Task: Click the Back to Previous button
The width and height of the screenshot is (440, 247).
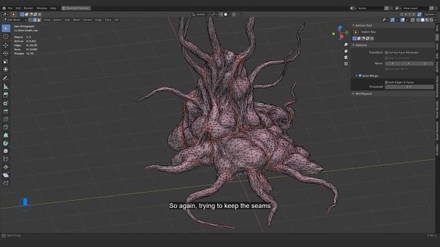Action: coord(76,8)
